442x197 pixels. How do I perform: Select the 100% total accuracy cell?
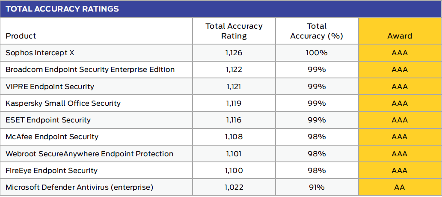[x=317, y=53]
